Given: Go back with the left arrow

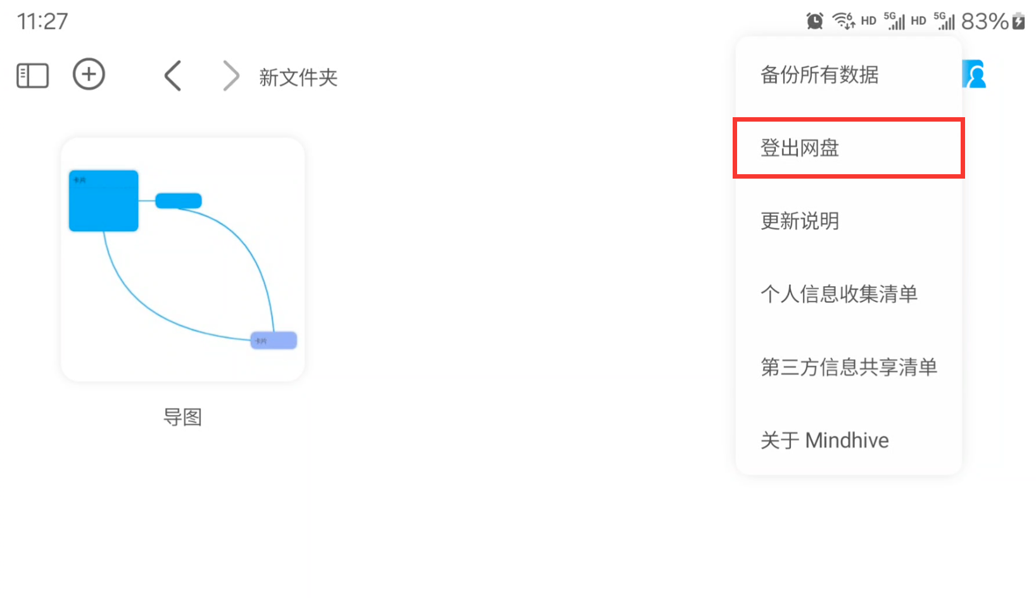Looking at the screenshot, I should point(173,76).
